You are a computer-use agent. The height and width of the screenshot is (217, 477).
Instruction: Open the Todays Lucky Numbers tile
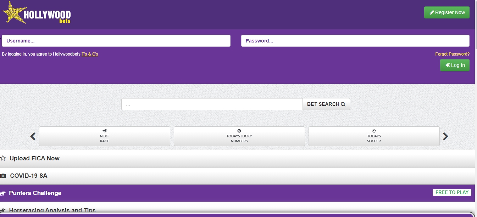[239, 136]
